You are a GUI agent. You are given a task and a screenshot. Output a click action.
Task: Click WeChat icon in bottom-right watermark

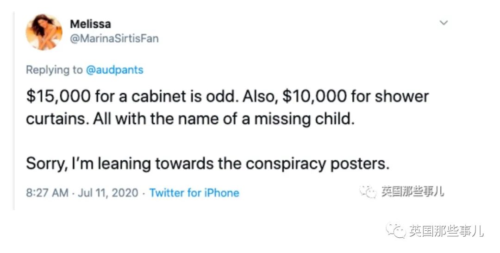[x=396, y=230]
